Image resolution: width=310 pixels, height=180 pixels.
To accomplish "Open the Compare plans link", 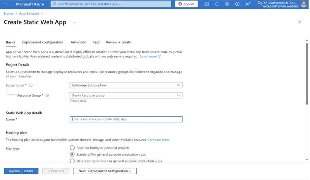I will point(158,140).
